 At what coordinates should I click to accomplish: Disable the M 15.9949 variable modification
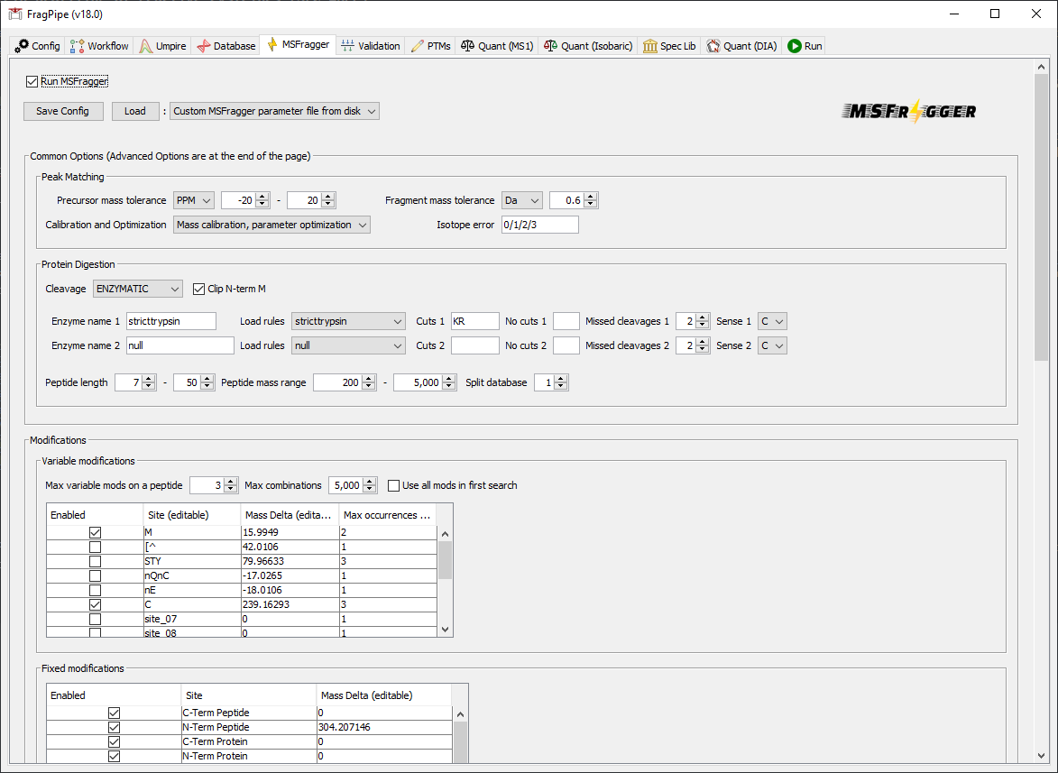click(95, 533)
